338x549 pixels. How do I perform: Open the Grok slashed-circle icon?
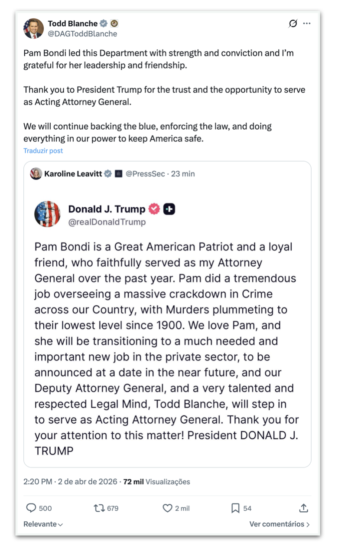tap(293, 24)
